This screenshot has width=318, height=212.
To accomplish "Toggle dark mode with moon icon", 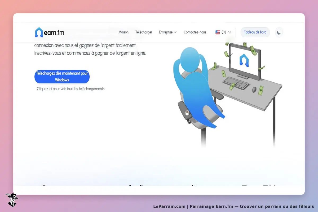I will pos(279,32).
